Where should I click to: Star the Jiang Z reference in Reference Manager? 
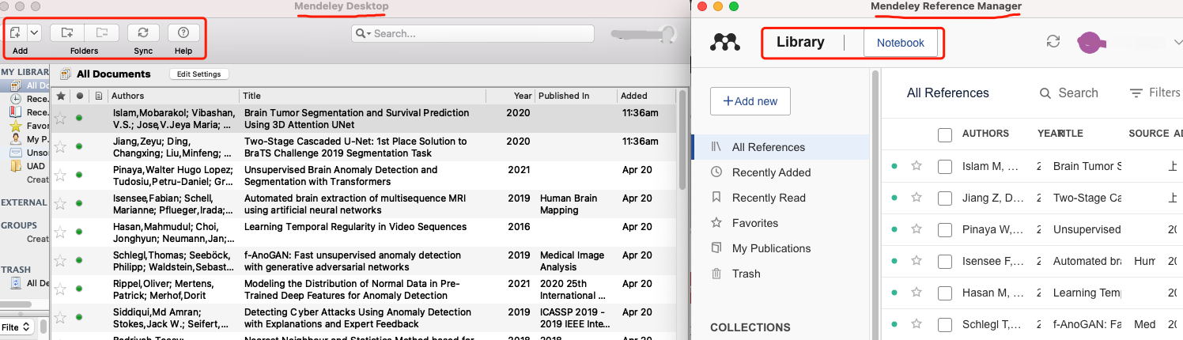(917, 198)
